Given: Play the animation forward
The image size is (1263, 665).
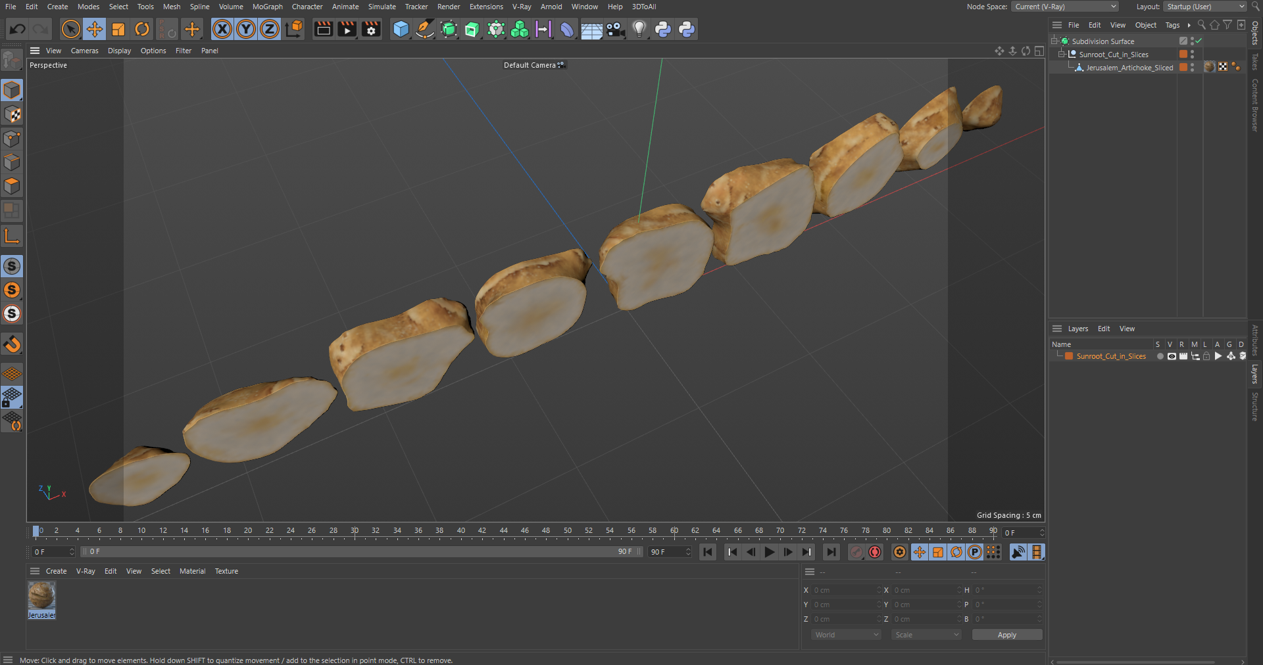Looking at the screenshot, I should click(x=769, y=552).
